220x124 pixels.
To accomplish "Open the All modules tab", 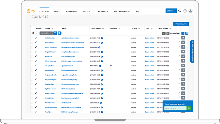I will tap(138, 11).
